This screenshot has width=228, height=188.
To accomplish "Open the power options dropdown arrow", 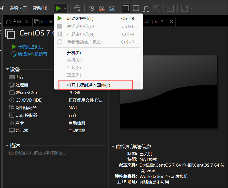I will (65, 8).
